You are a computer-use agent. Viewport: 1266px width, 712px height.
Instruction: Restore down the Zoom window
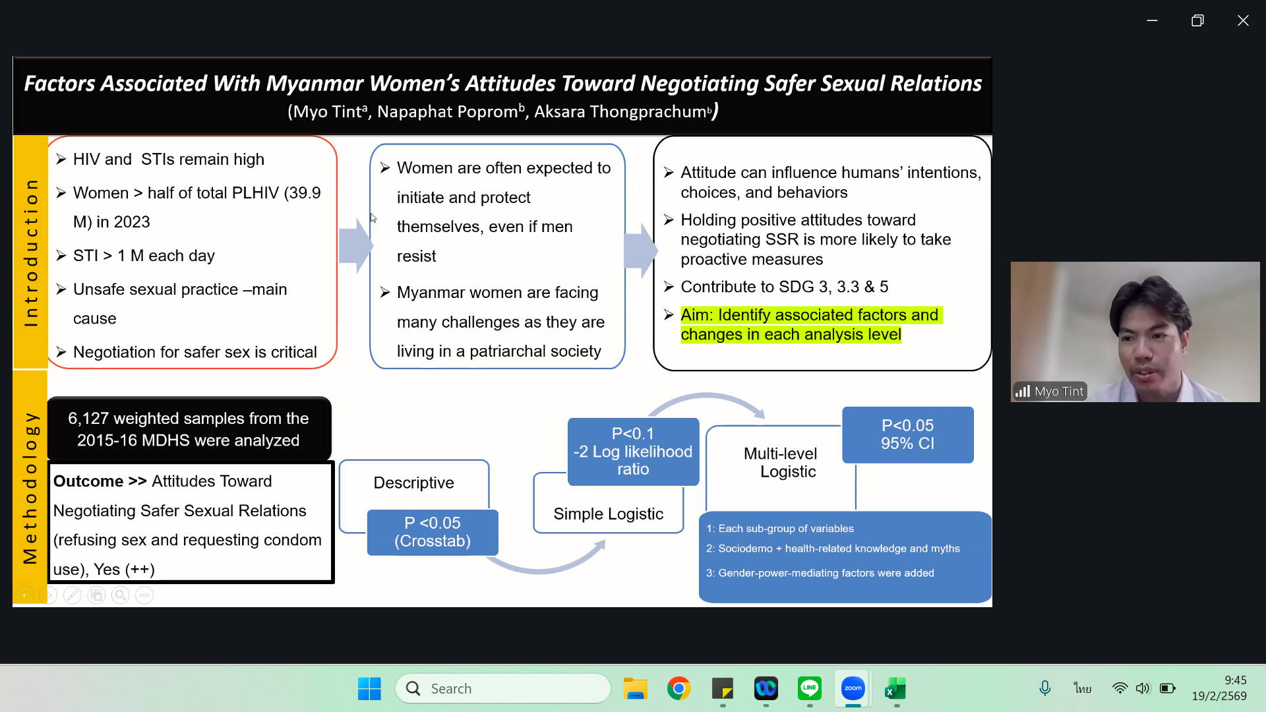click(1197, 20)
